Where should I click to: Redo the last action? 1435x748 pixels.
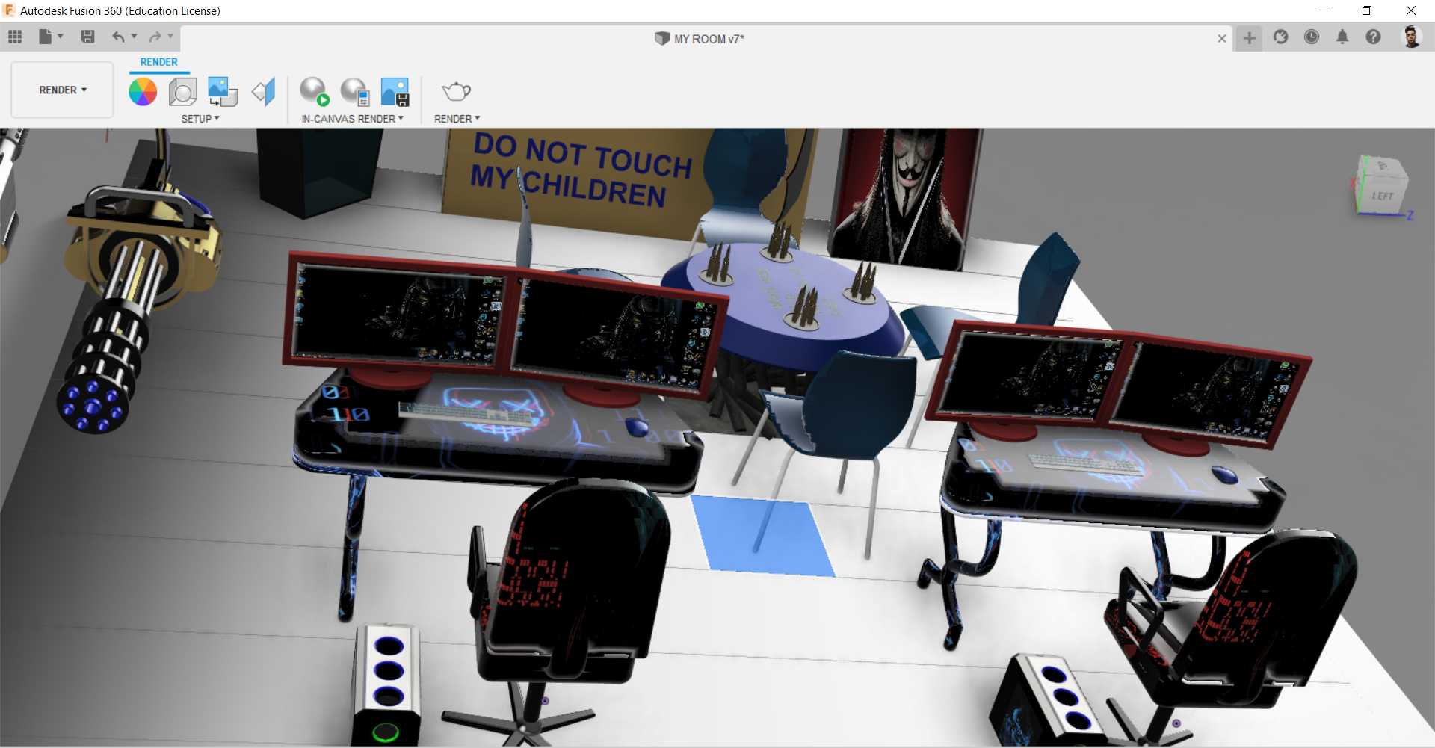[x=155, y=37]
